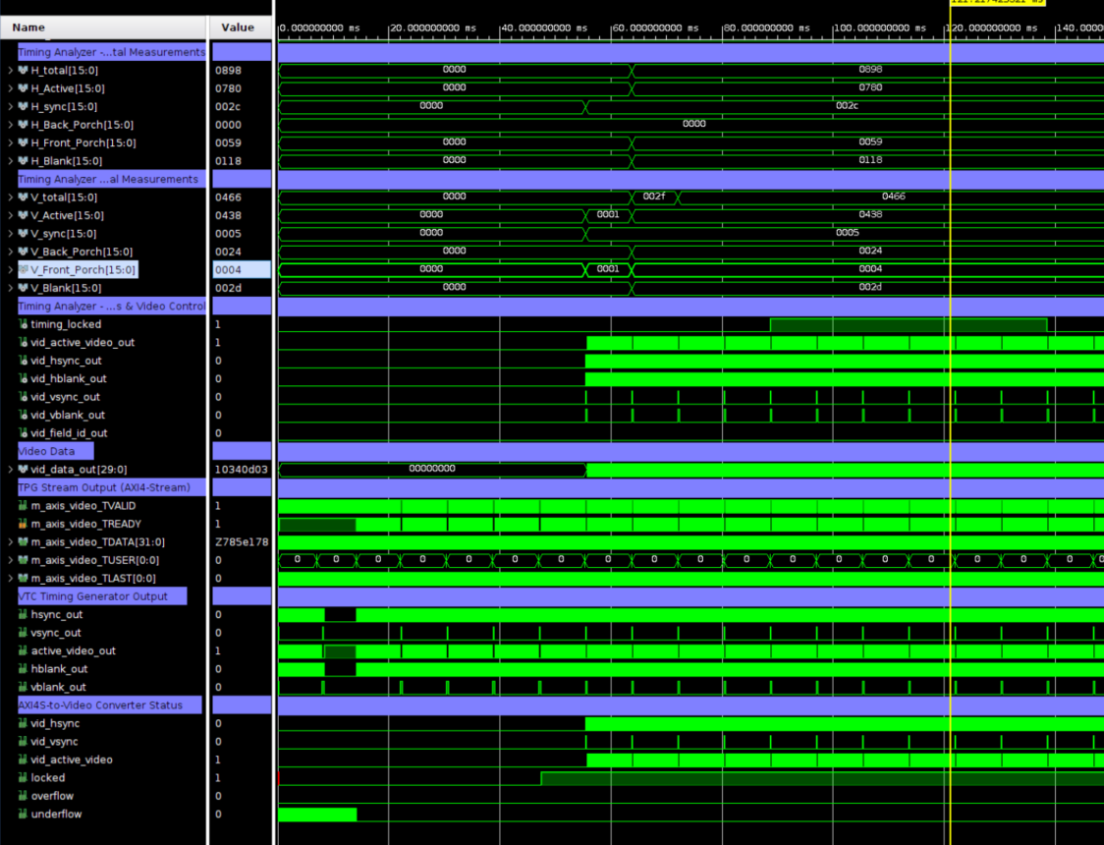Click the hblank_out signal icon
This screenshot has height=845, width=1104.
(24, 669)
